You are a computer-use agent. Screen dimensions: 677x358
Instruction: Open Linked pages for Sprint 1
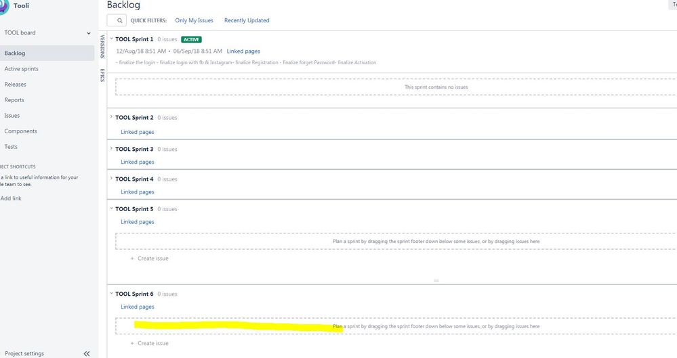coord(243,51)
